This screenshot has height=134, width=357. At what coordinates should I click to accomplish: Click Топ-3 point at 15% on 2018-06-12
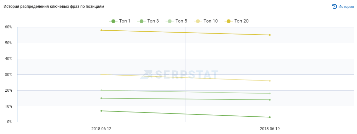point(101,98)
